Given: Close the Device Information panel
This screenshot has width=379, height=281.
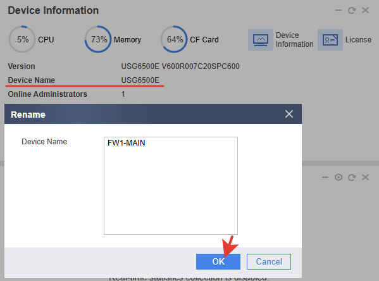Looking at the screenshot, I should [x=365, y=10].
